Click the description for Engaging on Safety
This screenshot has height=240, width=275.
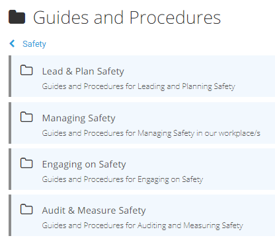[122, 179]
